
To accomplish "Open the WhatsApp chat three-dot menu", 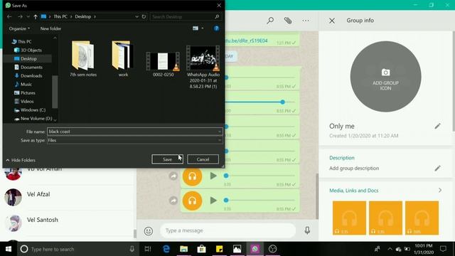I will [306, 21].
